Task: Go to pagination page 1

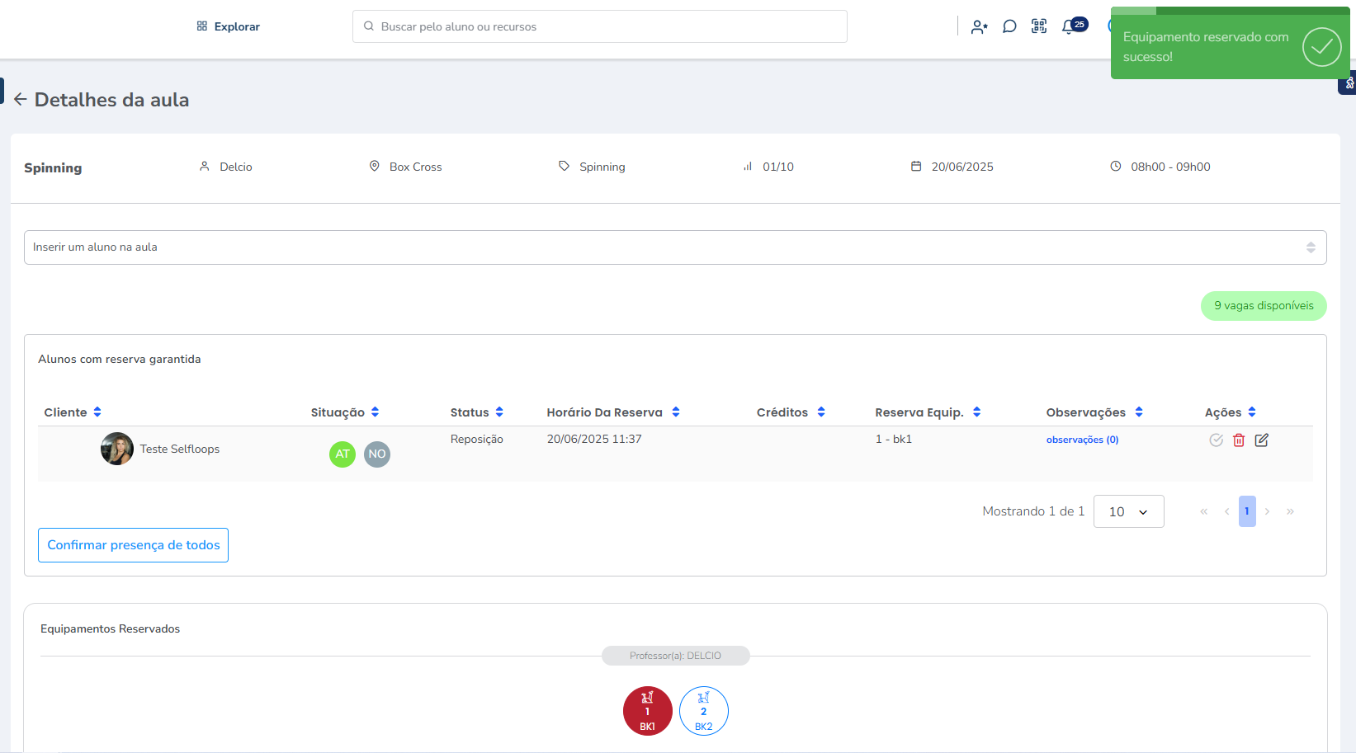Action: (x=1246, y=511)
